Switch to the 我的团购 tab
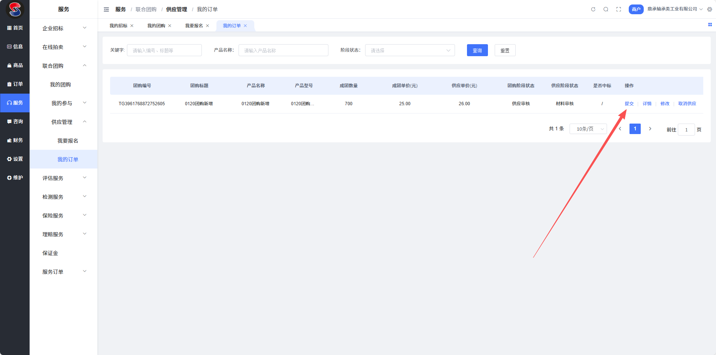 click(156, 26)
